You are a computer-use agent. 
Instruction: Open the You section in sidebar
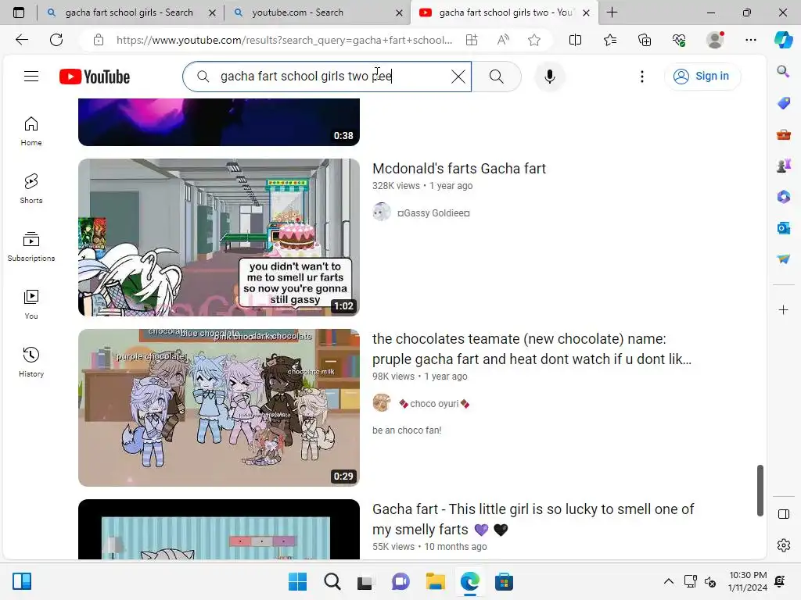(x=31, y=305)
